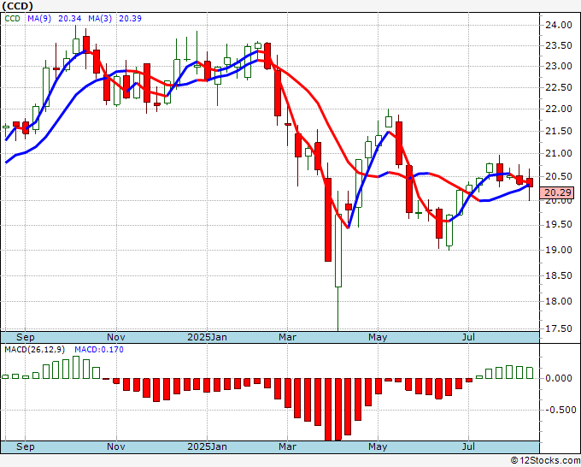Click the 22.00 price axis label
This screenshot has height=467, width=581.
(559, 109)
